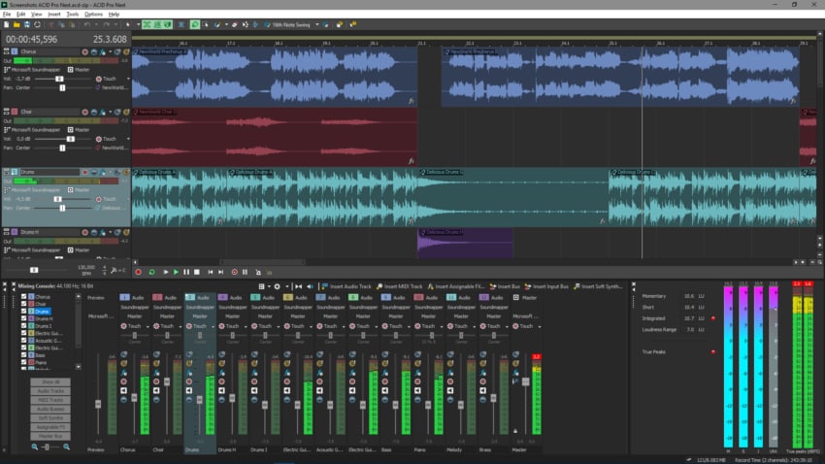Click the Pause button in transport
This screenshot has width=825, height=464.
pos(187,272)
